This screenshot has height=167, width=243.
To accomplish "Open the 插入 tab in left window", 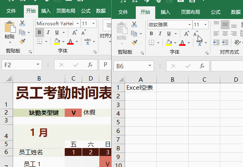I will click(x=46, y=11).
